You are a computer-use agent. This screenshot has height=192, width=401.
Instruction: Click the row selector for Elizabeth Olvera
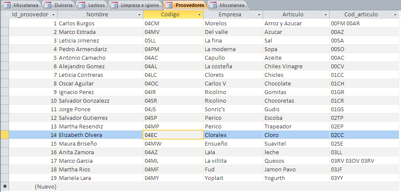[x=5, y=135]
